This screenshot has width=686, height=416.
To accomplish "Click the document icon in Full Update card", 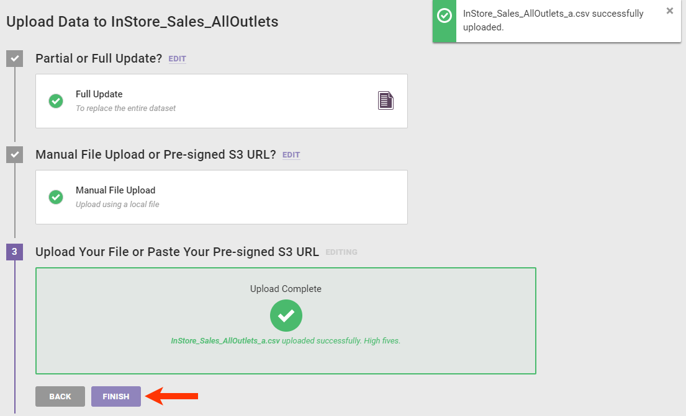I will pyautogui.click(x=386, y=100).
